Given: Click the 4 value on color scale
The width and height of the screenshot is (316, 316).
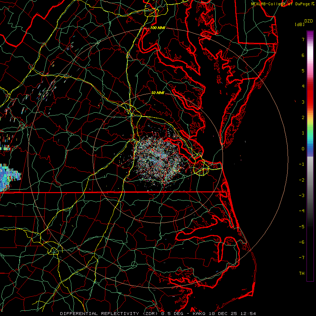Looking at the screenshot, I should pos(303,86).
